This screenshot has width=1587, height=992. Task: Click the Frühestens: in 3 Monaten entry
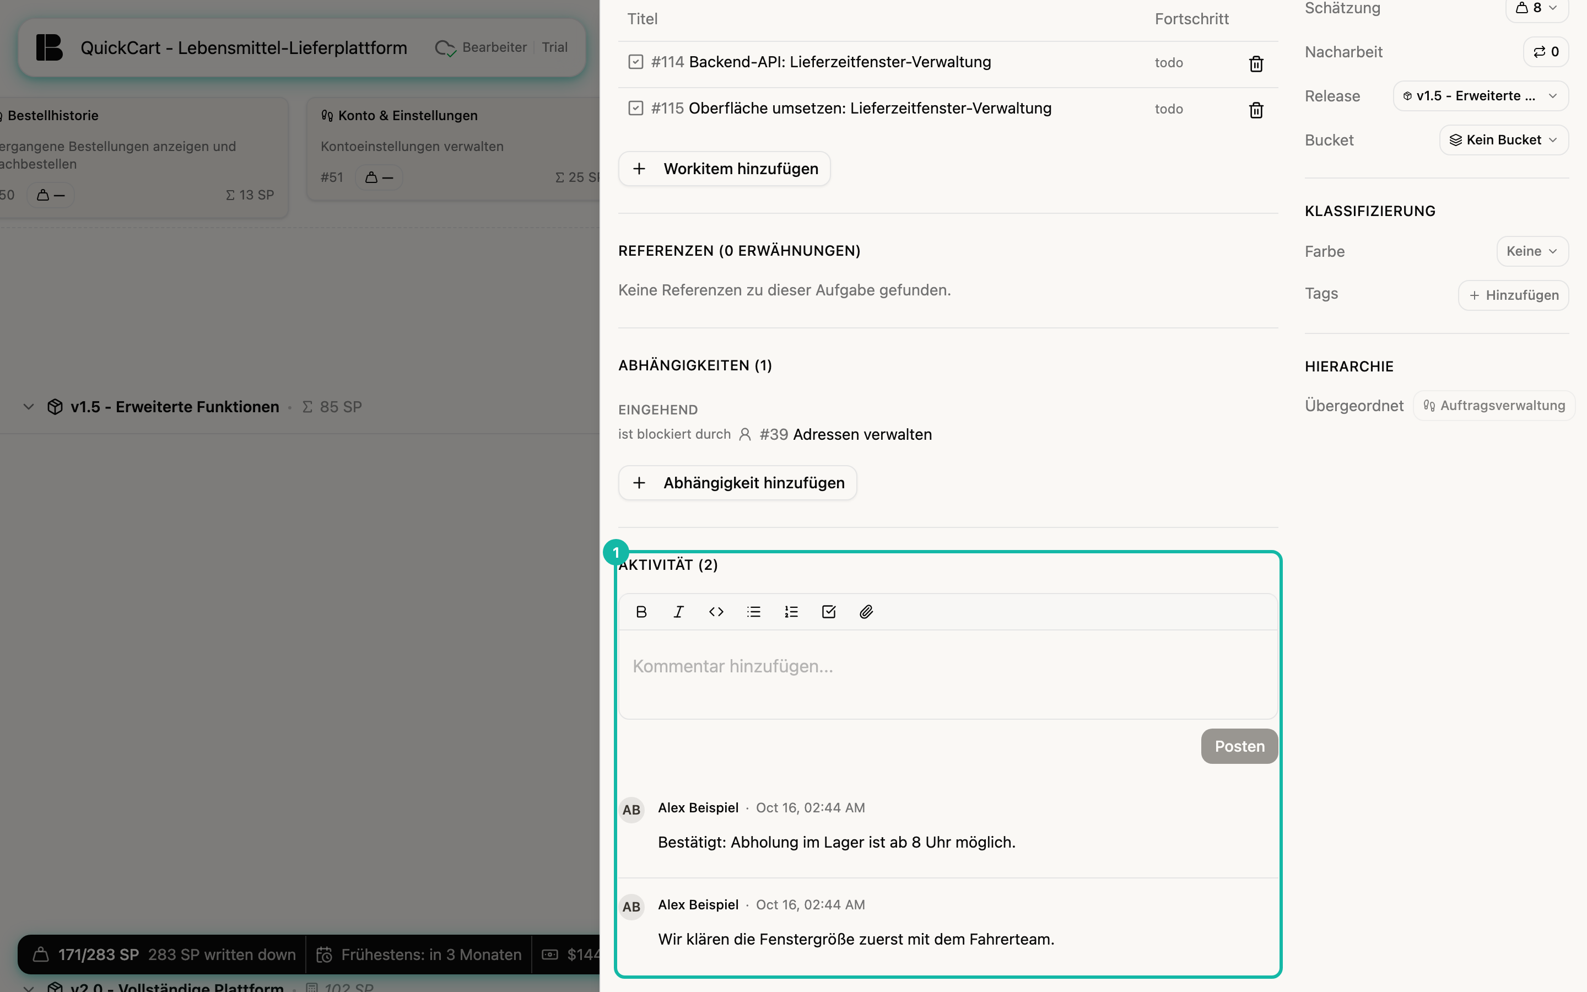419,955
